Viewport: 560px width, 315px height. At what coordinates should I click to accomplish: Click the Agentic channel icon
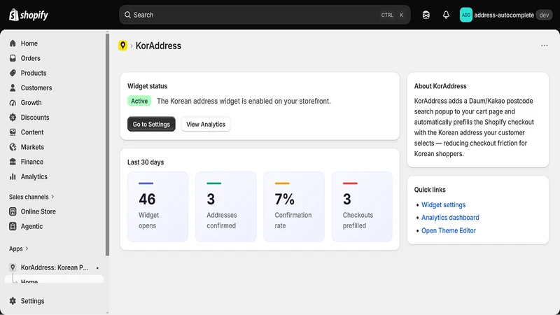pos(13,226)
